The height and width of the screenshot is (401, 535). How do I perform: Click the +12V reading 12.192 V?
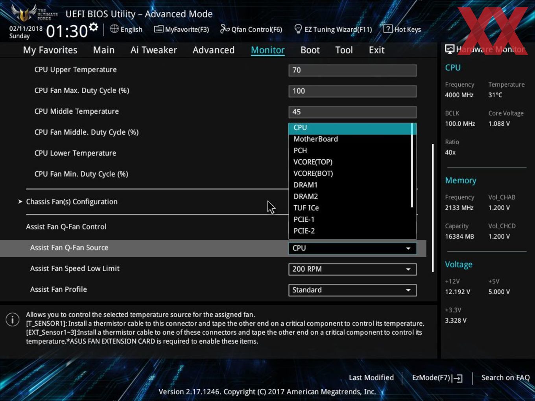[458, 292]
